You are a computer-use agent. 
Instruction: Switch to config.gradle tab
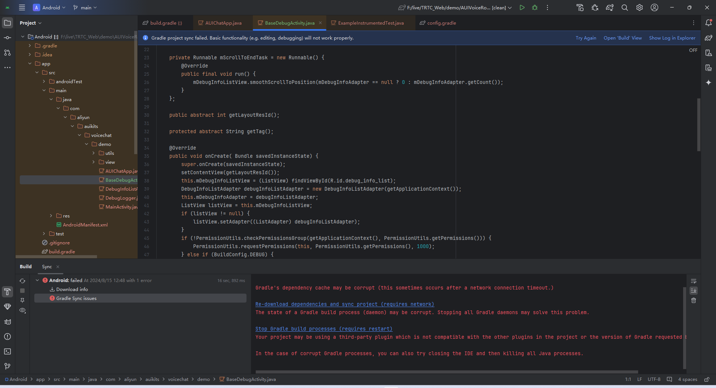tap(438, 23)
